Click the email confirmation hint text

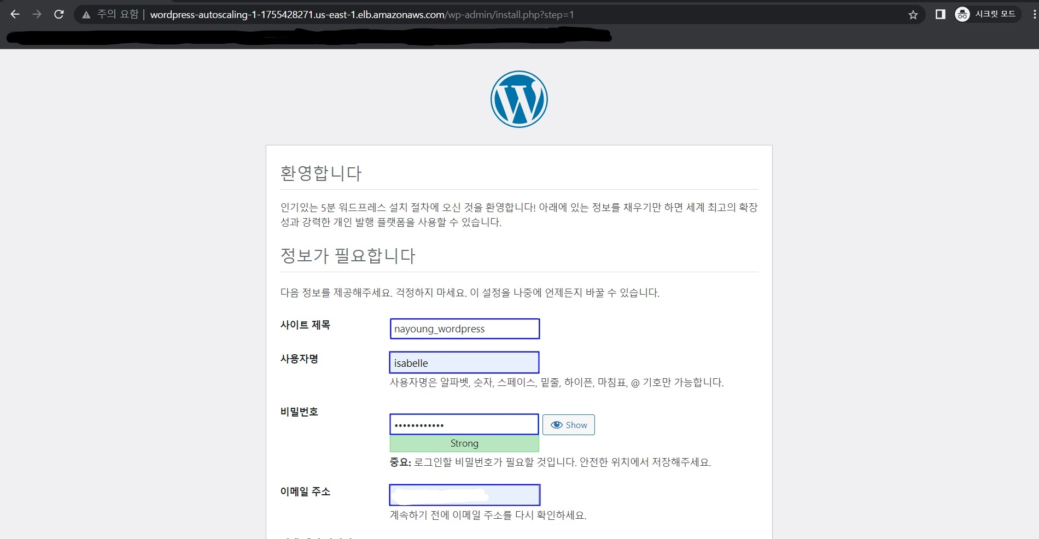pos(488,515)
